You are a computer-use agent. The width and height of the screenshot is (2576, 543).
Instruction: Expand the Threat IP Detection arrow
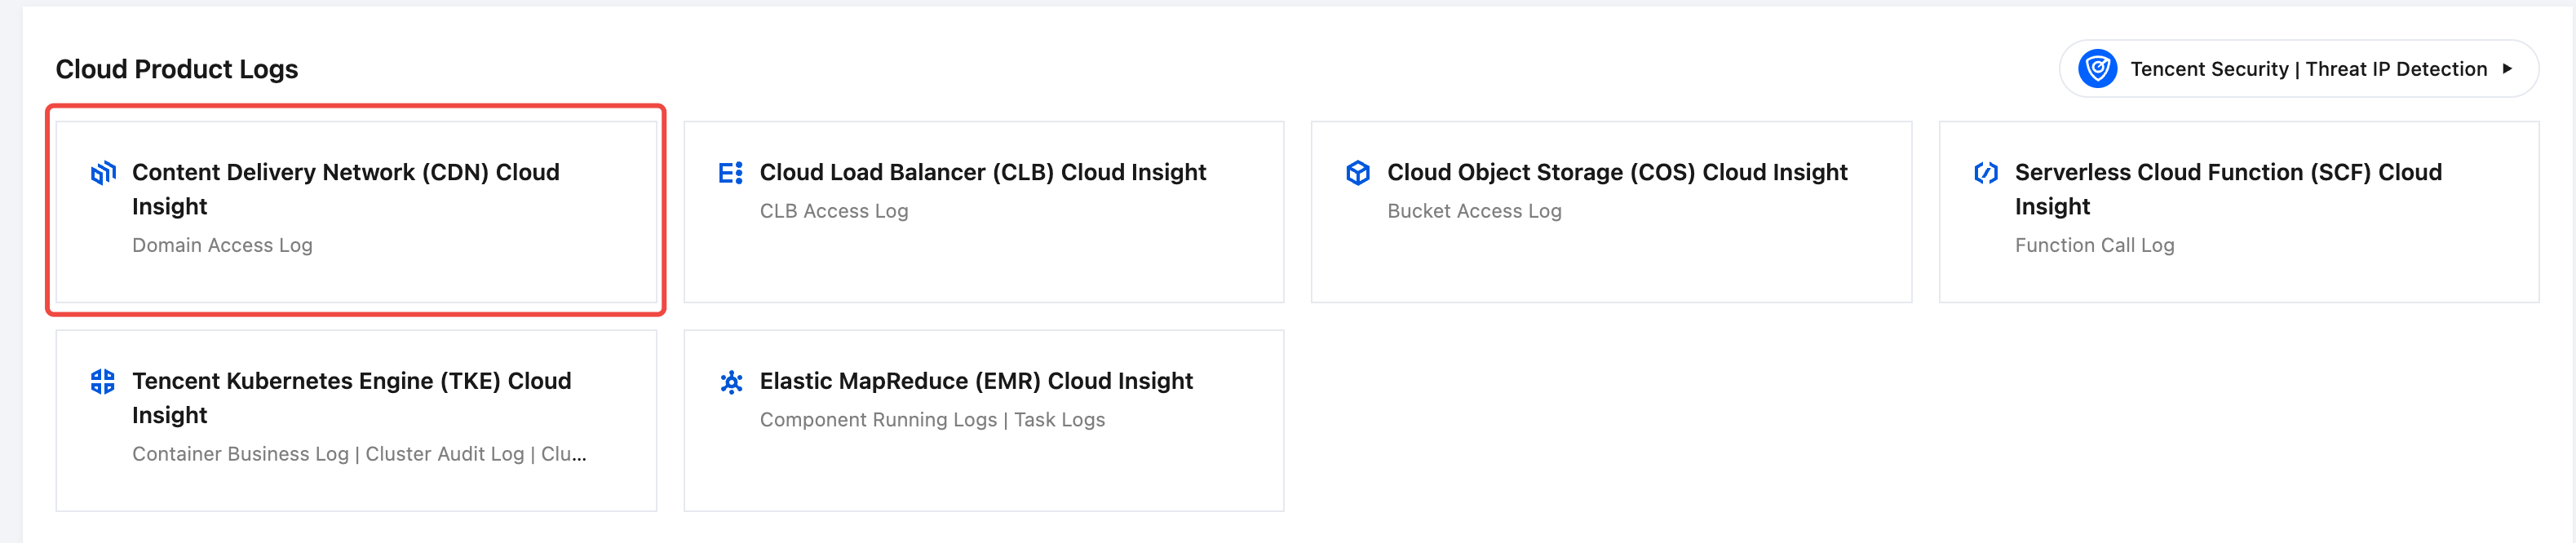pyautogui.click(x=2507, y=69)
